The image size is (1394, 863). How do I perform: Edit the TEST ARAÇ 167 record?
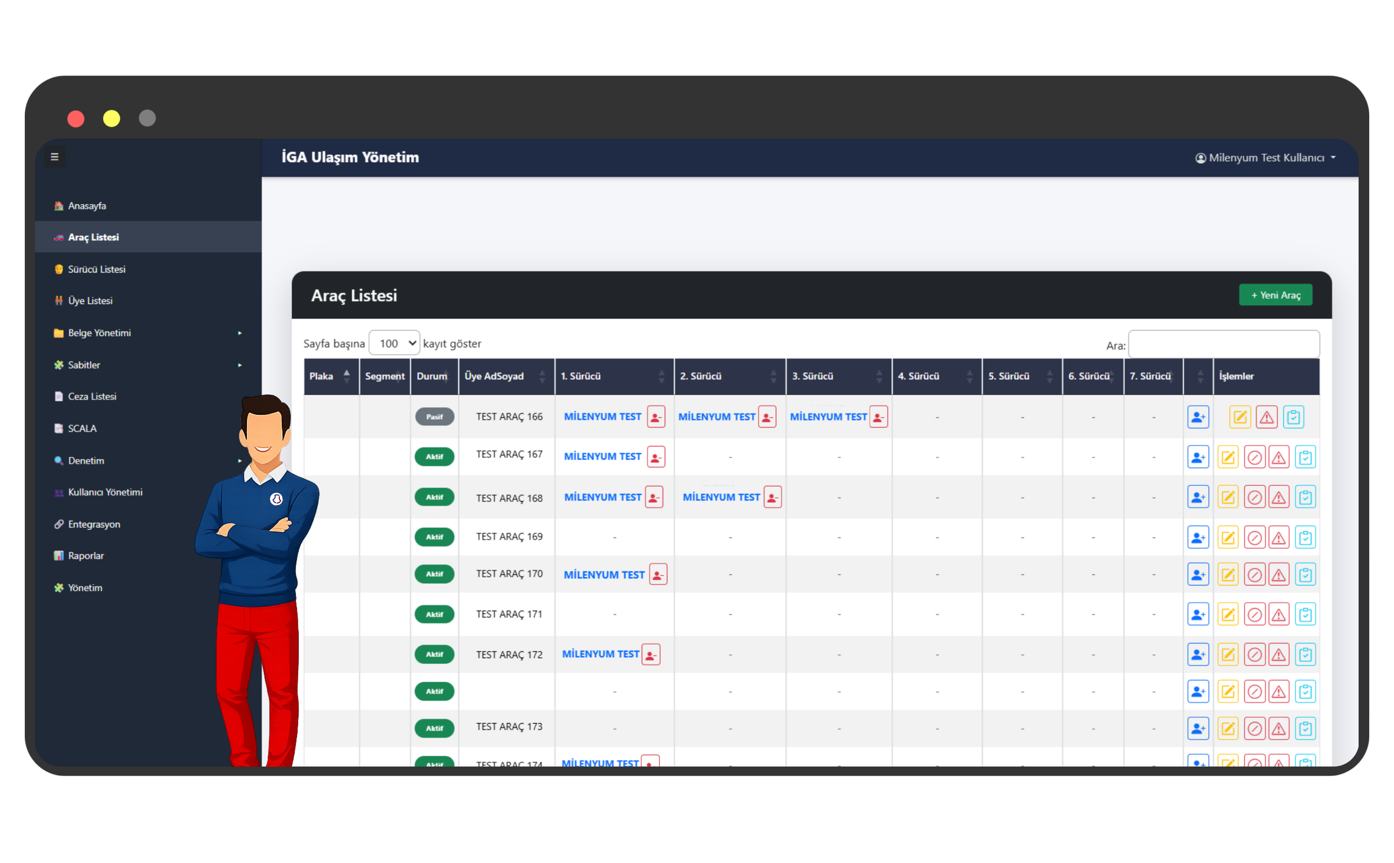pyautogui.click(x=1227, y=457)
